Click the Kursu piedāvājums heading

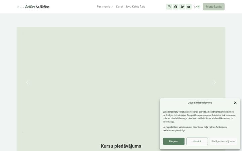click(x=121, y=146)
